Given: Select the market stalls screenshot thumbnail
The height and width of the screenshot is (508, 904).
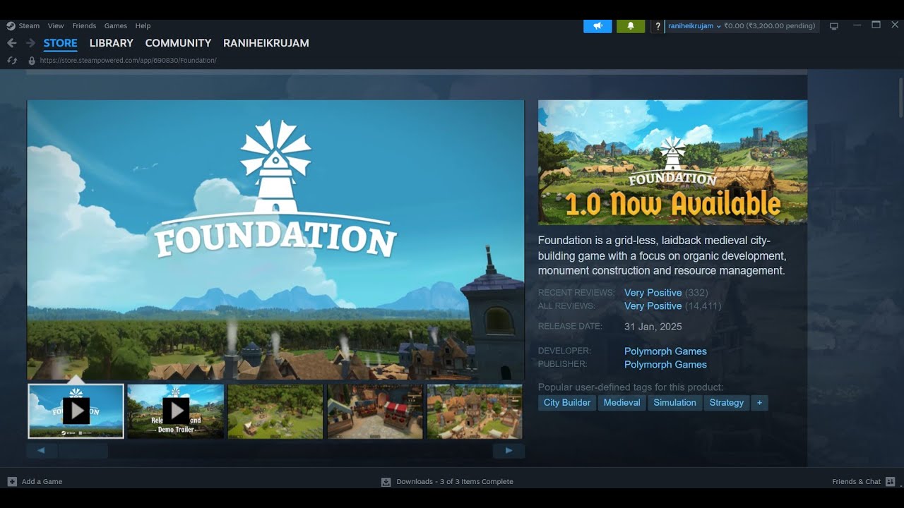Looking at the screenshot, I should (x=375, y=411).
